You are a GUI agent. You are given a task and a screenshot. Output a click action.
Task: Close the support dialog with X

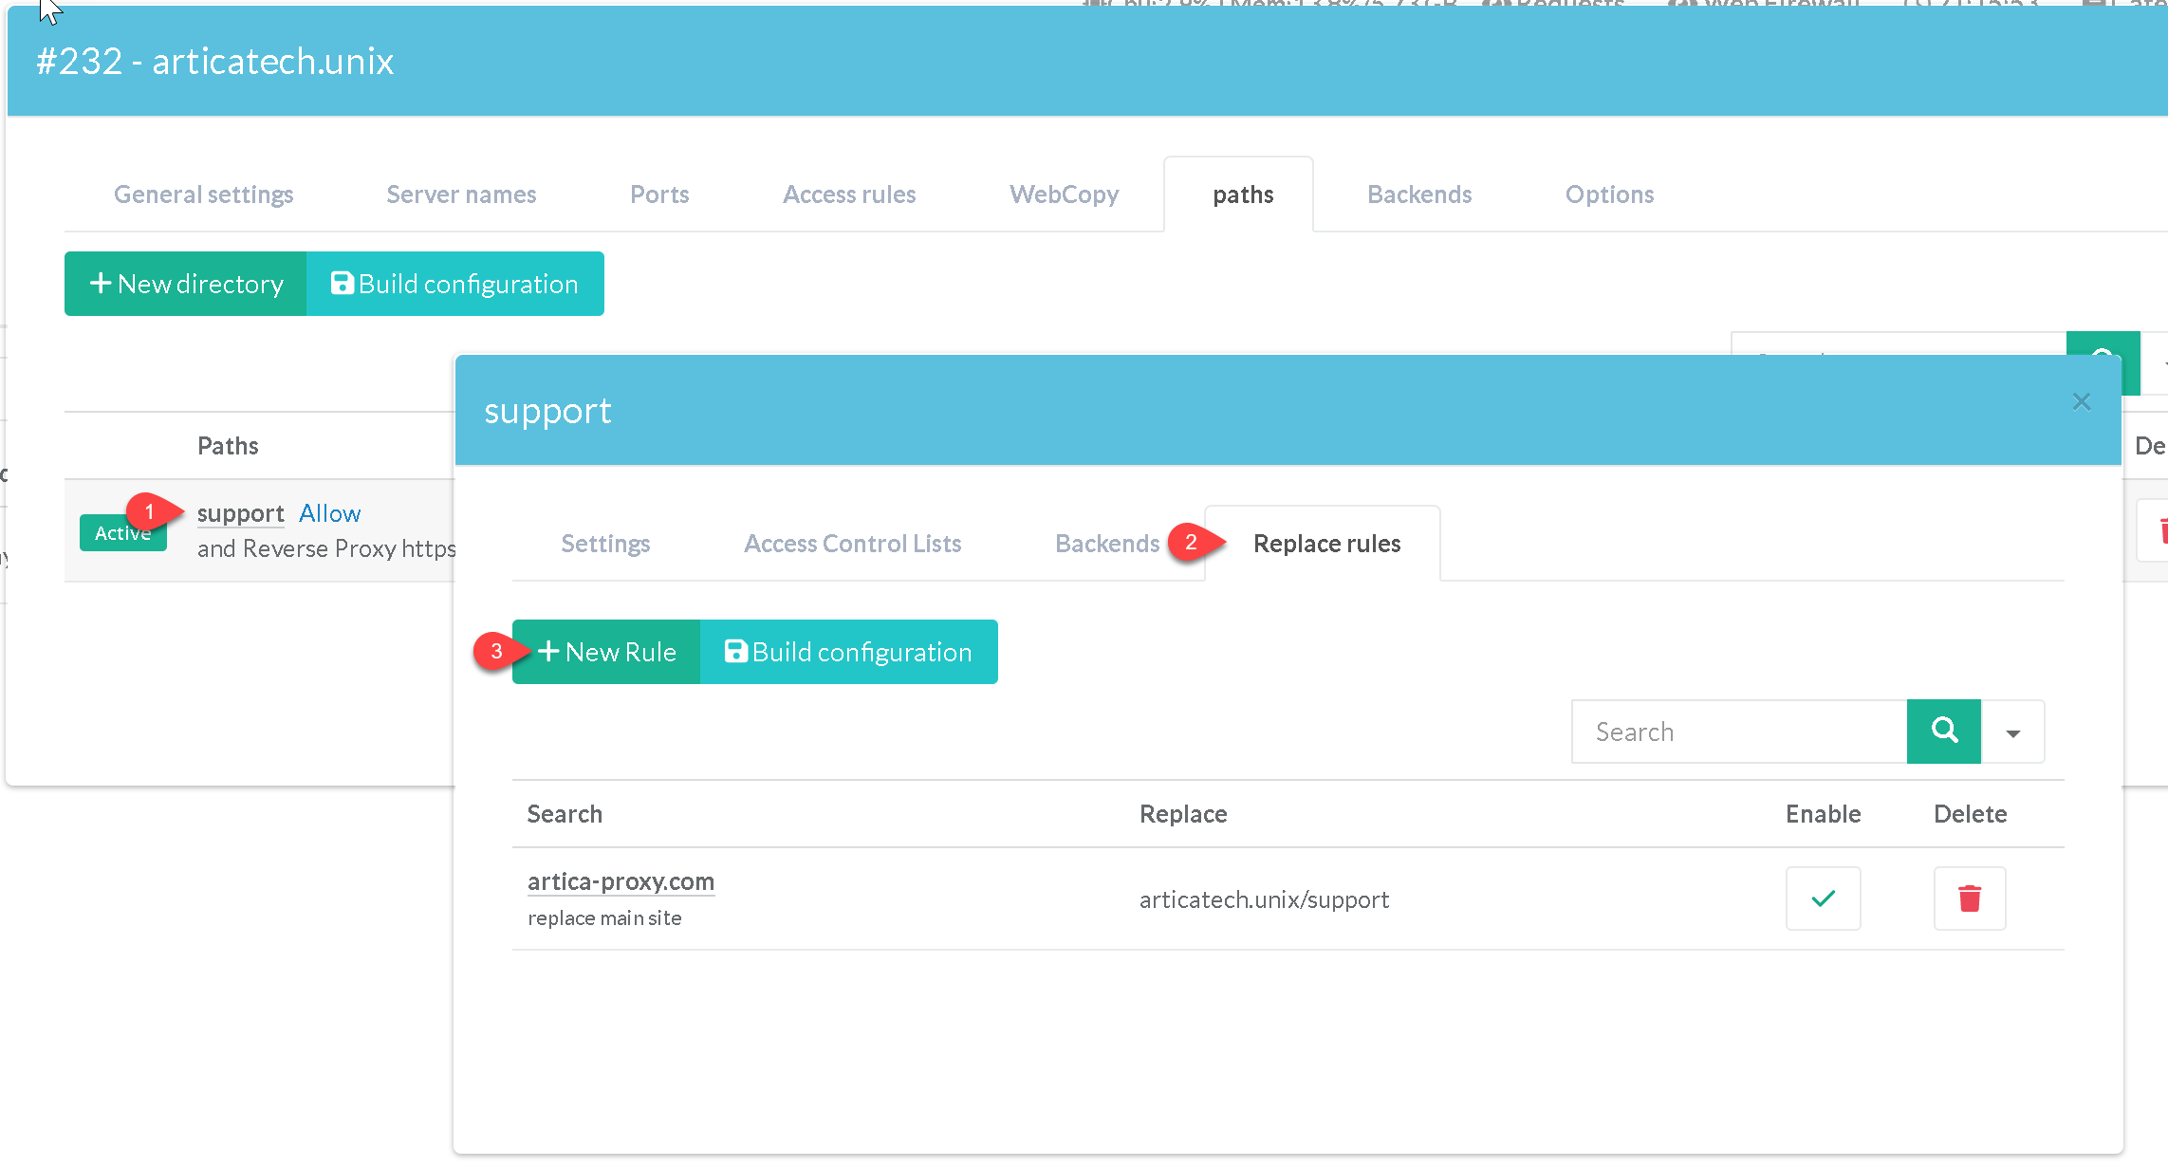point(2082,402)
